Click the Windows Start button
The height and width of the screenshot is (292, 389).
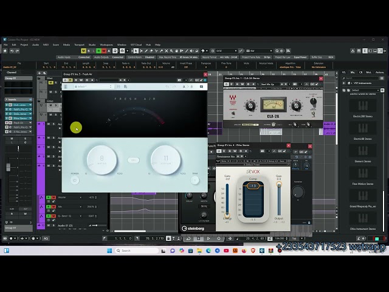tap(109, 251)
